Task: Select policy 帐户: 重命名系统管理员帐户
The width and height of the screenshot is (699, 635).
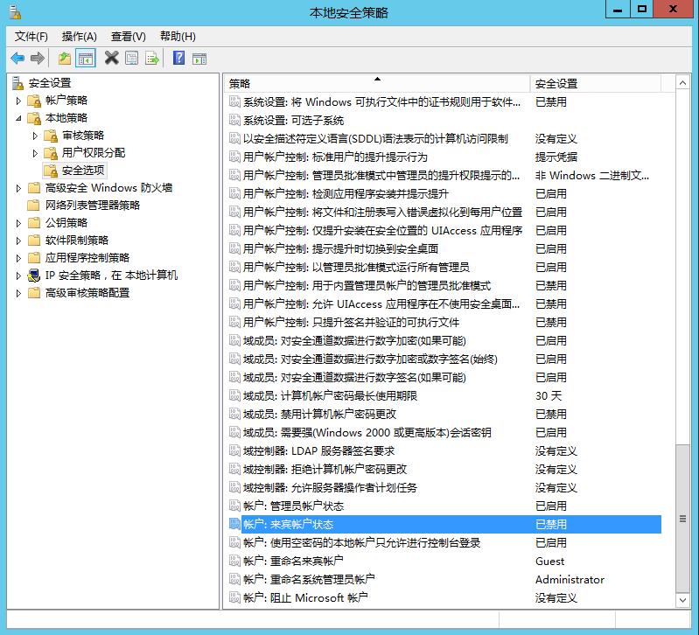Action: [309, 579]
